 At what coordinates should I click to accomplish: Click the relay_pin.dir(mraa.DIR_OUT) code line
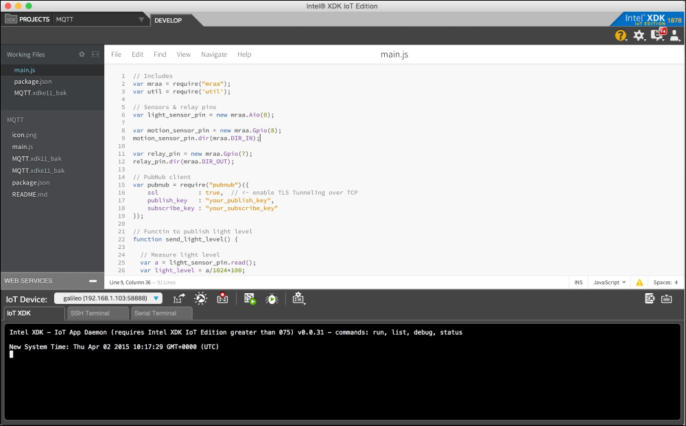coord(184,161)
